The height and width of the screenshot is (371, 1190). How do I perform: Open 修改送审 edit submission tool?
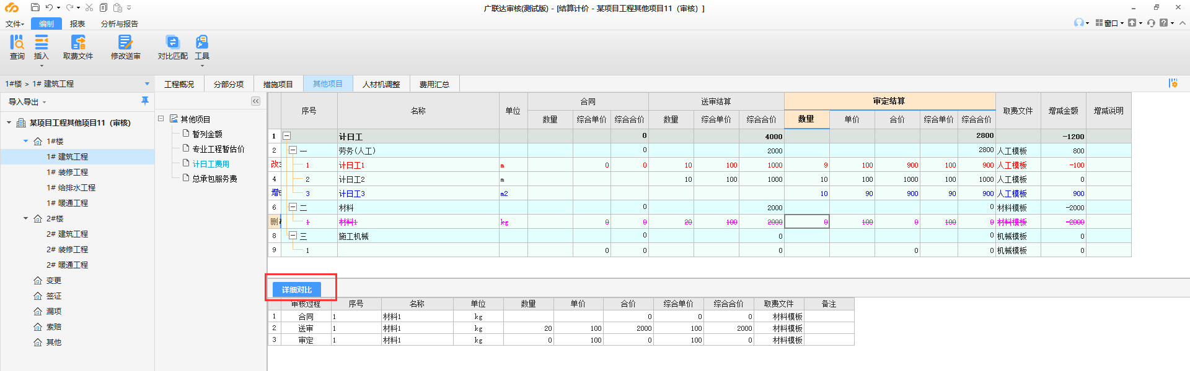tap(125, 47)
